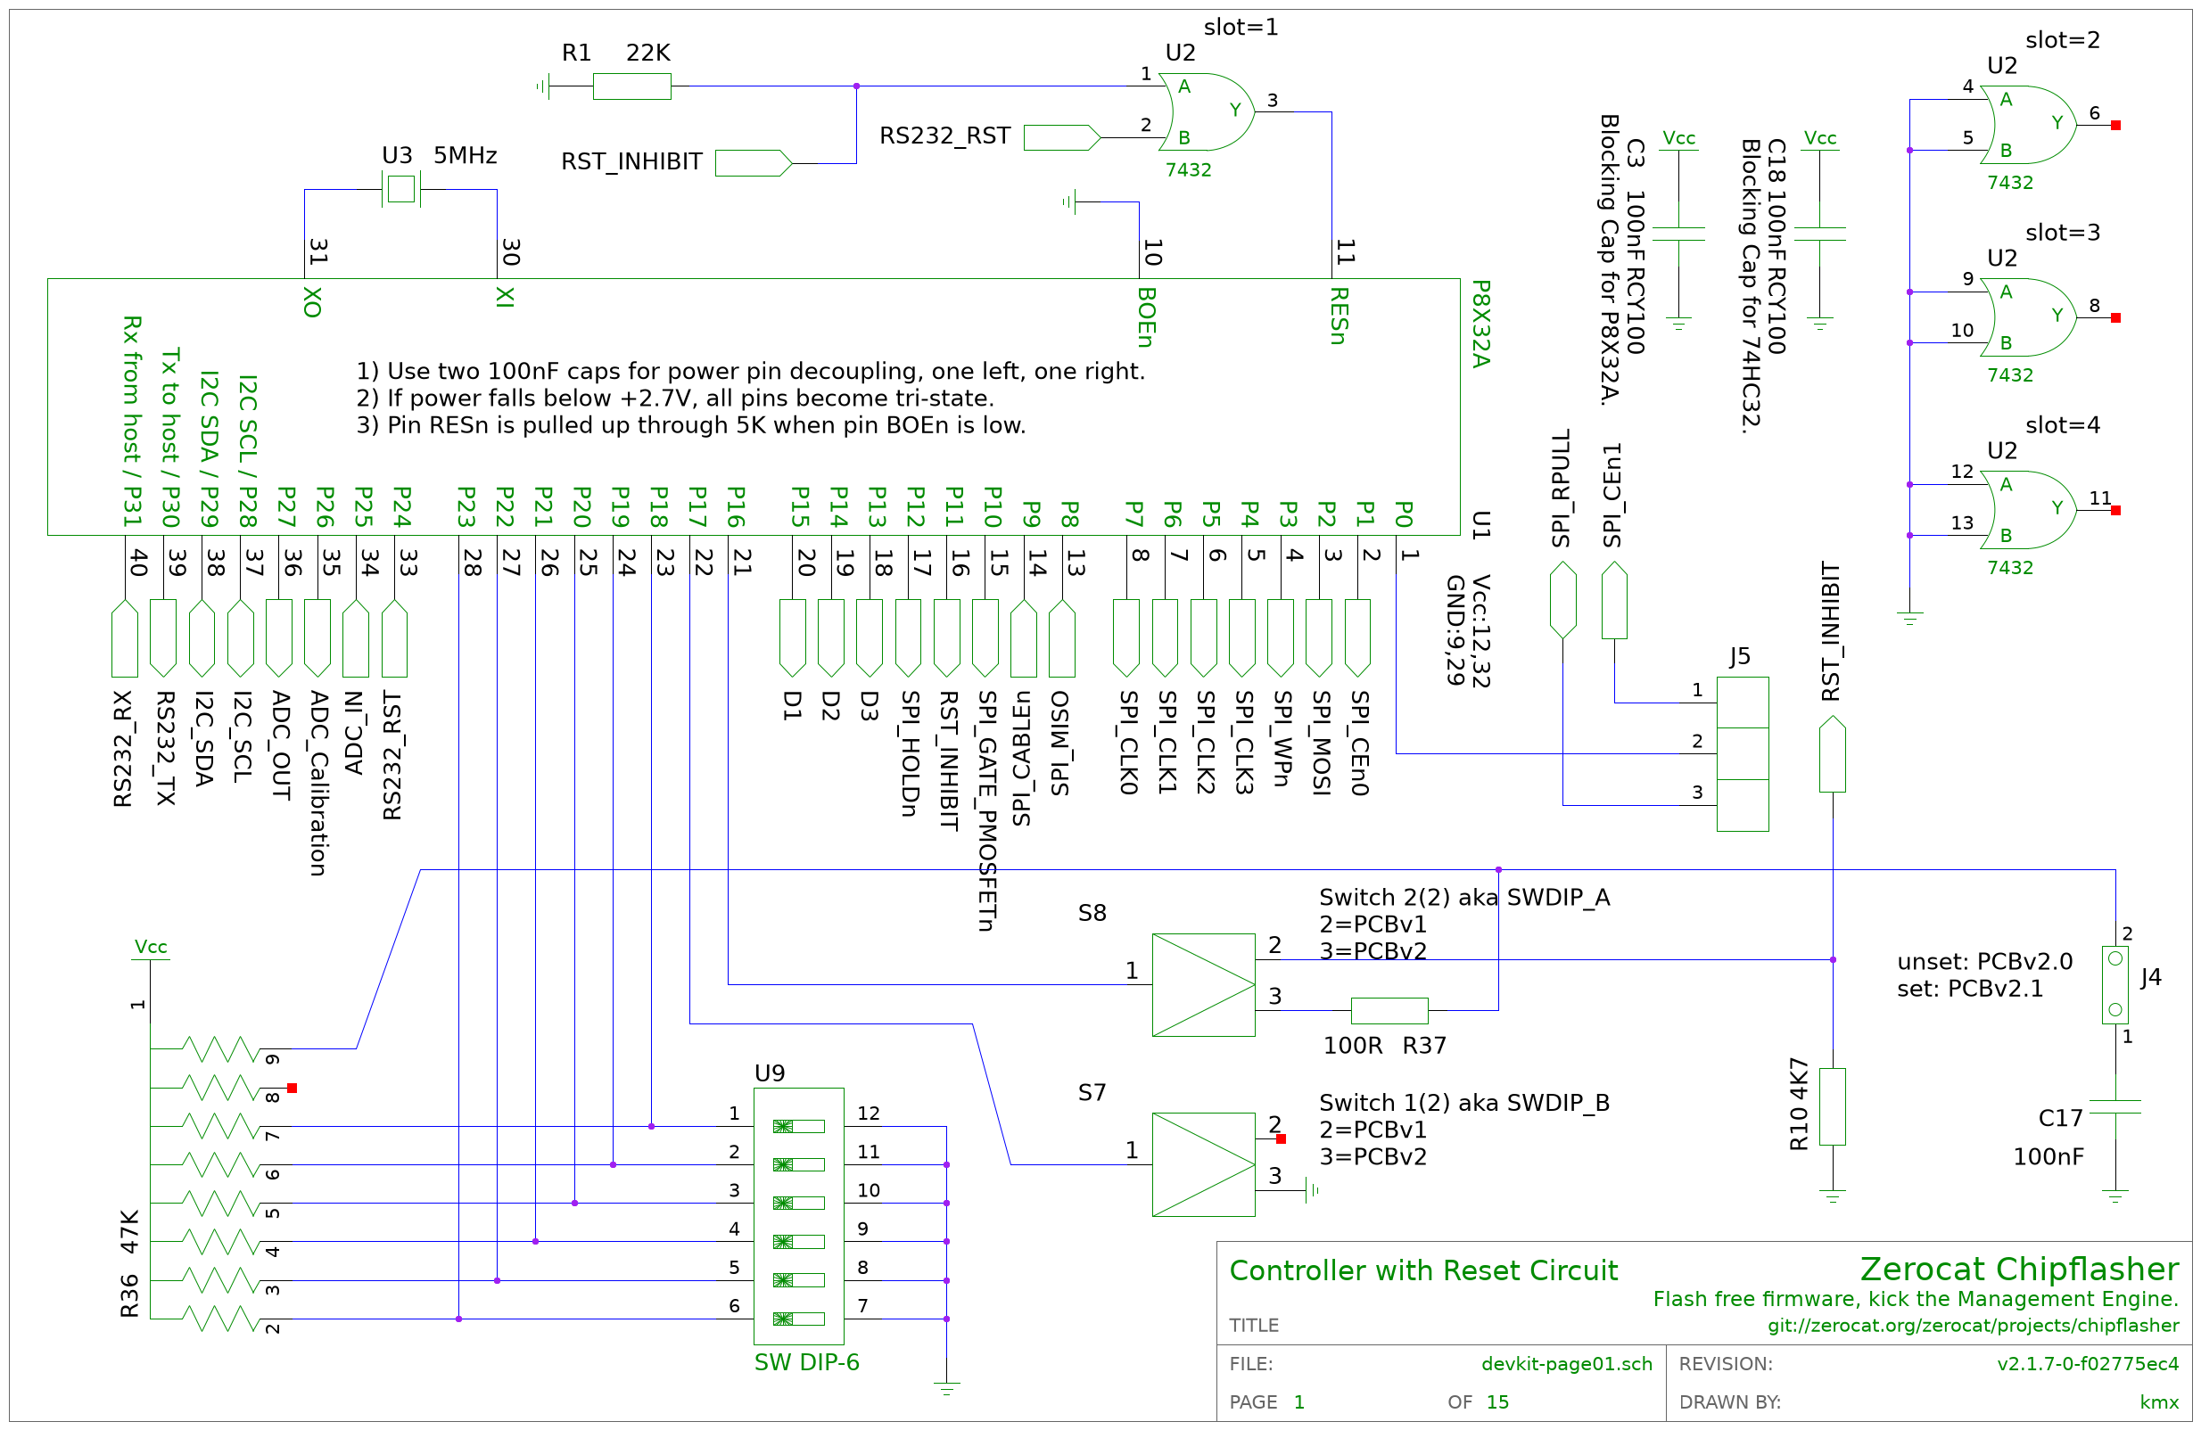The height and width of the screenshot is (1430, 2201).
Task: Click the 'Switch 2(2) aka SWDIP_A' note
Action: tap(1464, 897)
